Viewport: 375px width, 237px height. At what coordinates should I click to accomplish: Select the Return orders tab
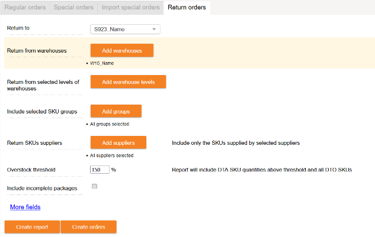[187, 8]
